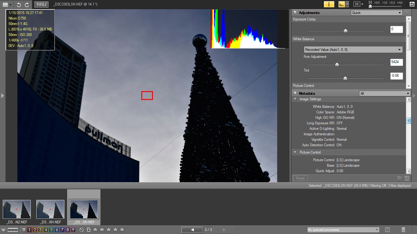
Task: Click the delete trash icon in status bar
Action: pyautogui.click(x=403, y=230)
